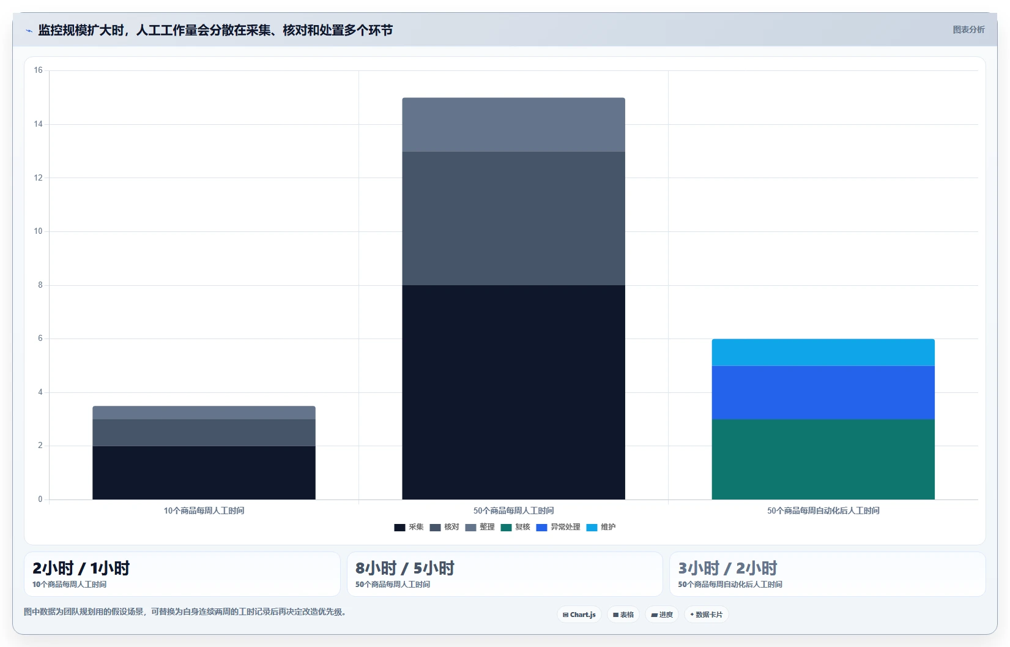Click the y-axis value 2

point(40,446)
